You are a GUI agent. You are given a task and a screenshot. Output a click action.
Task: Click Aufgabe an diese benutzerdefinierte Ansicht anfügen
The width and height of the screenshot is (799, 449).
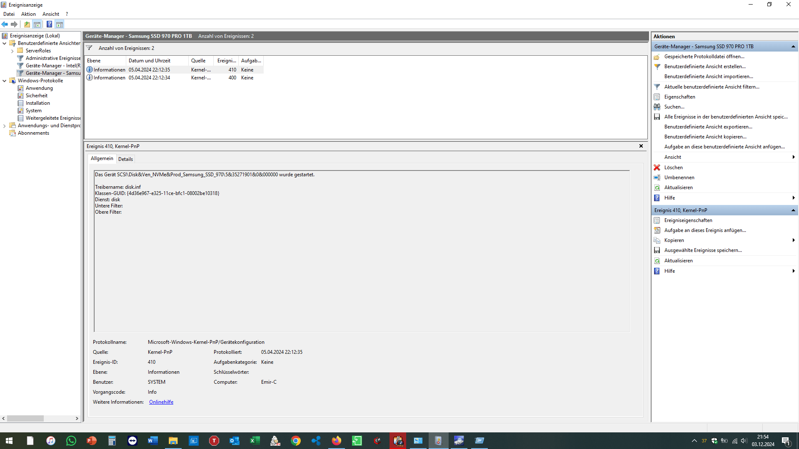pos(724,147)
